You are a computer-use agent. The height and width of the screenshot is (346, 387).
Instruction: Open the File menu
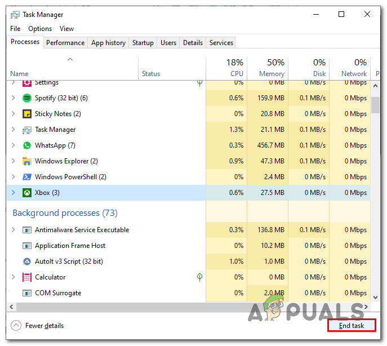pos(15,29)
